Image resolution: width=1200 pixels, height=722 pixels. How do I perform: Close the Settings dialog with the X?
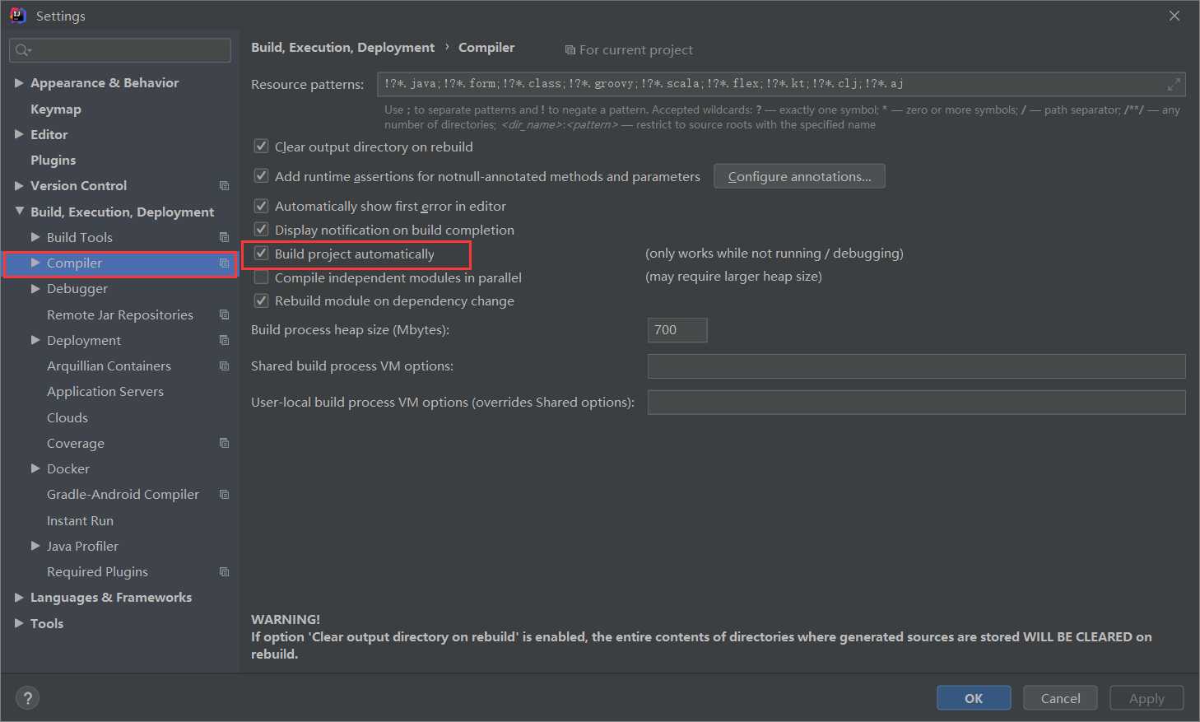click(x=1174, y=16)
